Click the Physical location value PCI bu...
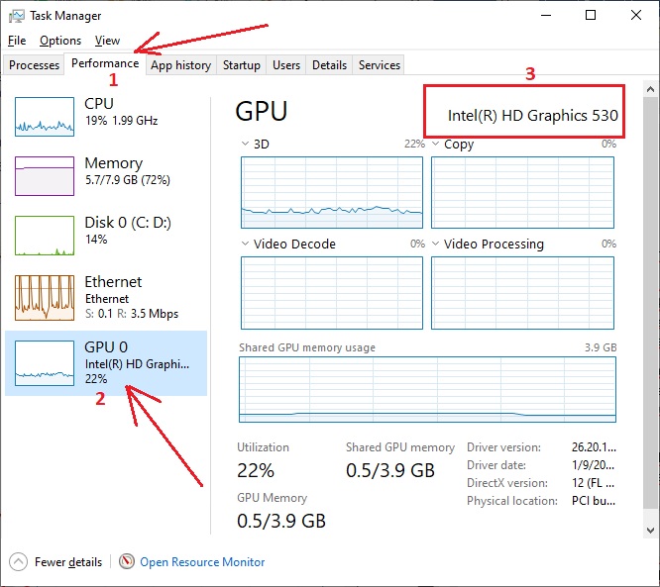 tap(594, 501)
